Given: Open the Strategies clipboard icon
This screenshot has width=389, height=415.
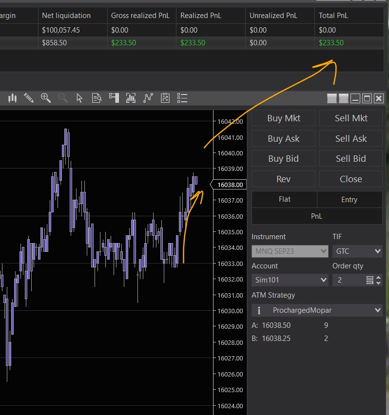Looking at the screenshot, I should coord(165,98).
